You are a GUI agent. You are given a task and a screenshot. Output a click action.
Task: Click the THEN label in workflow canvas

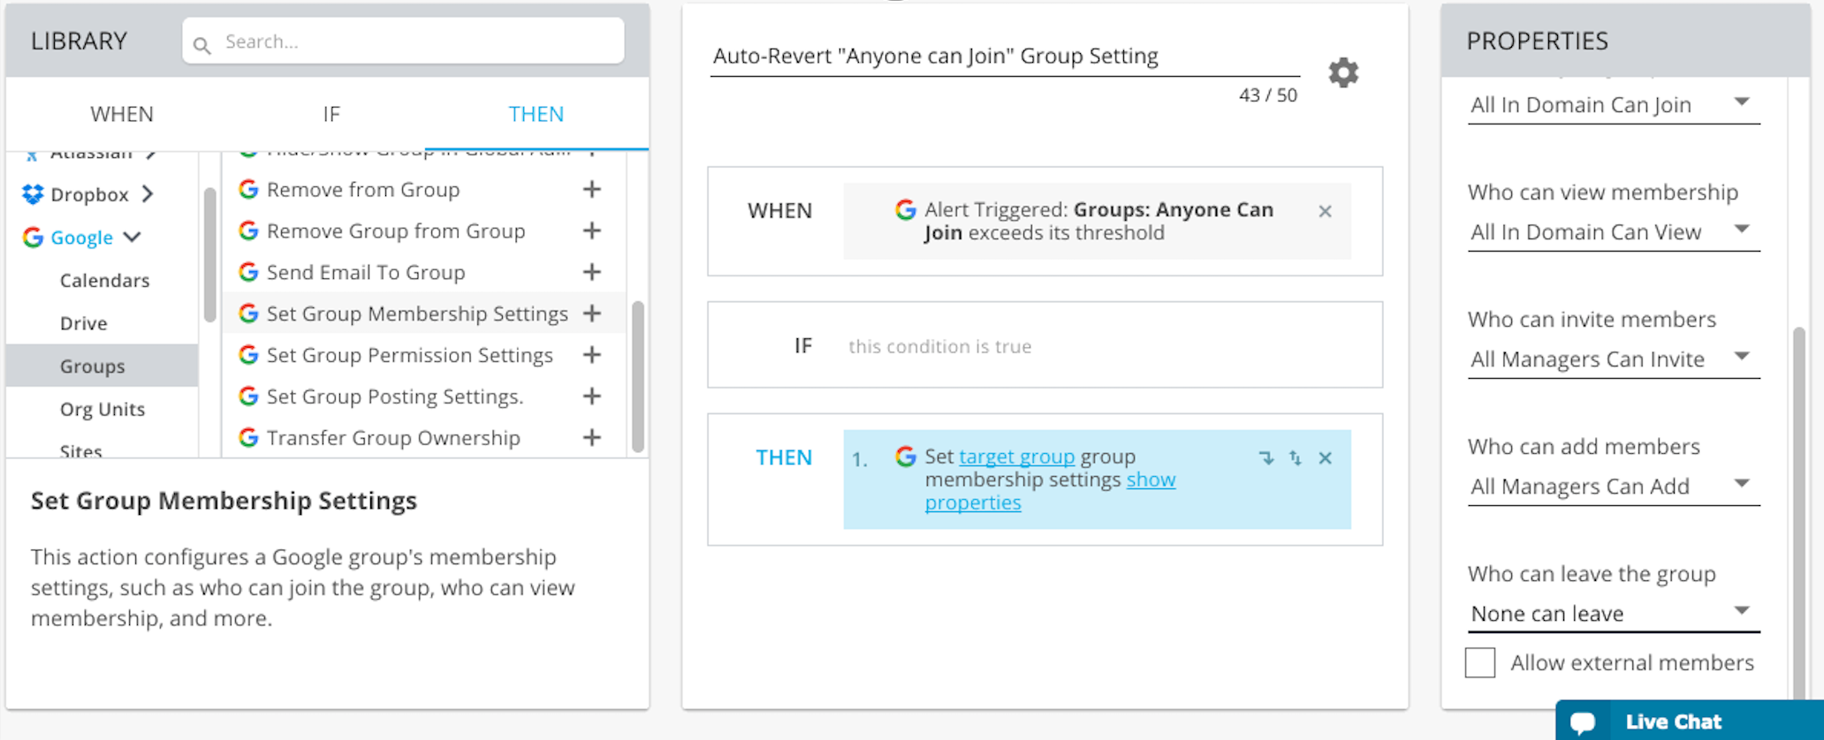point(783,457)
